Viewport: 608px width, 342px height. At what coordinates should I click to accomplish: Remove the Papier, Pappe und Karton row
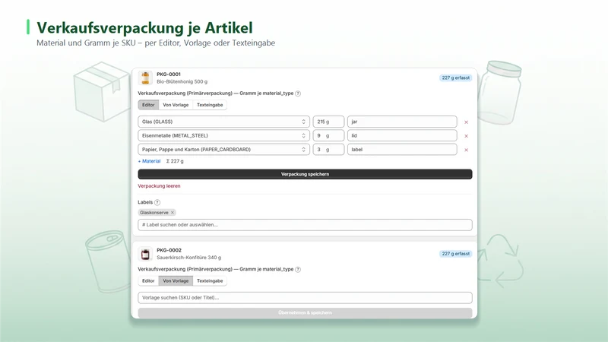pyautogui.click(x=466, y=150)
